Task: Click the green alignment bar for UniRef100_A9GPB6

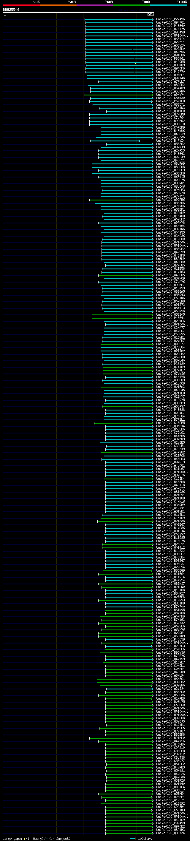Action: (121, 200)
